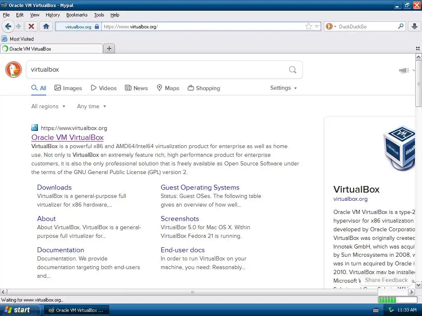
Task: Open the Documentation sitelink
Action: [x=61, y=250]
